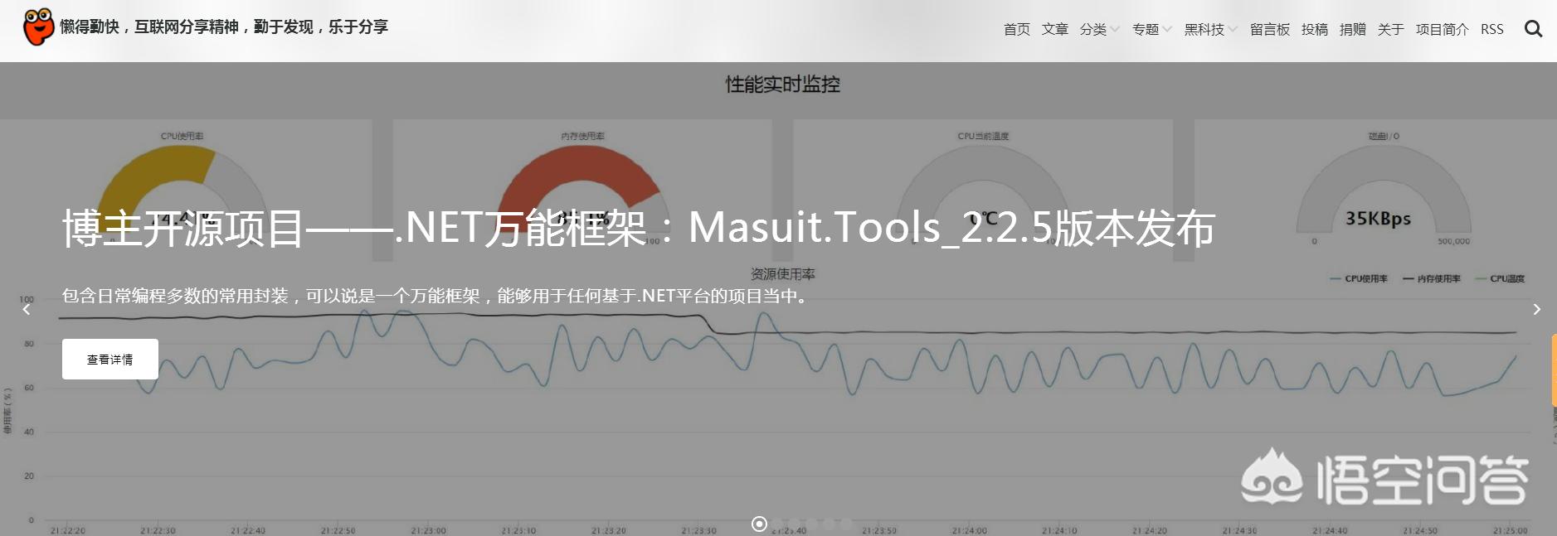Image resolution: width=1557 pixels, height=536 pixels.
Task: Open the 投稿 navigation link
Action: (1314, 29)
